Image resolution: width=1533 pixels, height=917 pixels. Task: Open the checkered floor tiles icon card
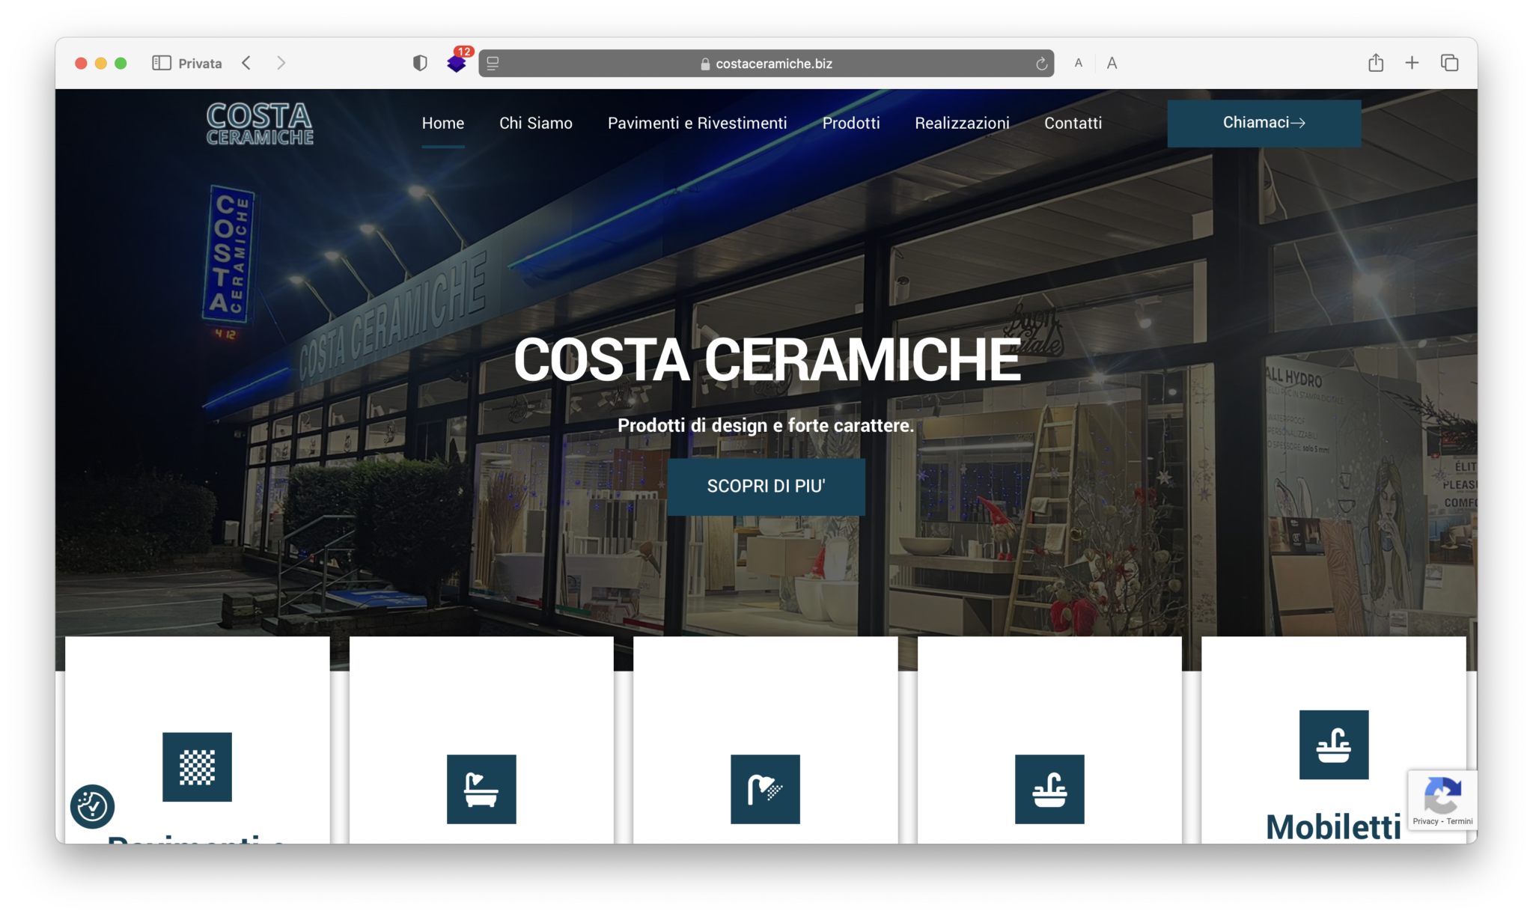[197, 767]
